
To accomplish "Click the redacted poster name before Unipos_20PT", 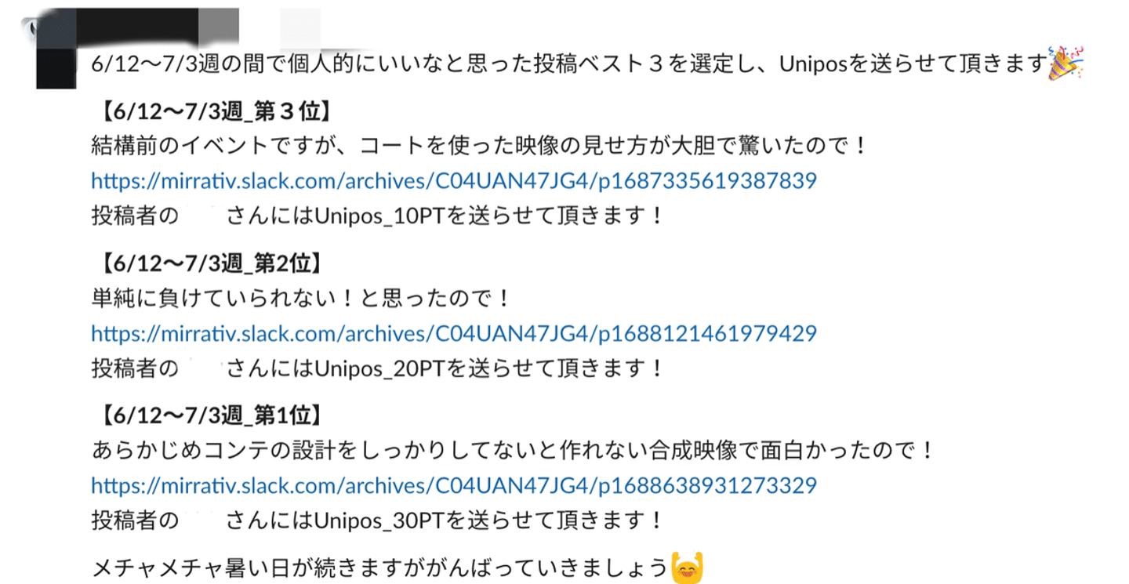I will point(202,368).
